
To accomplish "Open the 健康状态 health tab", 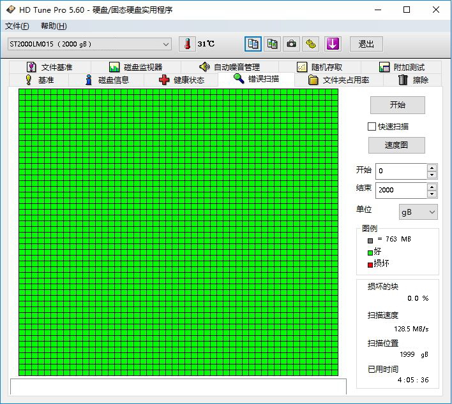I will [x=181, y=80].
